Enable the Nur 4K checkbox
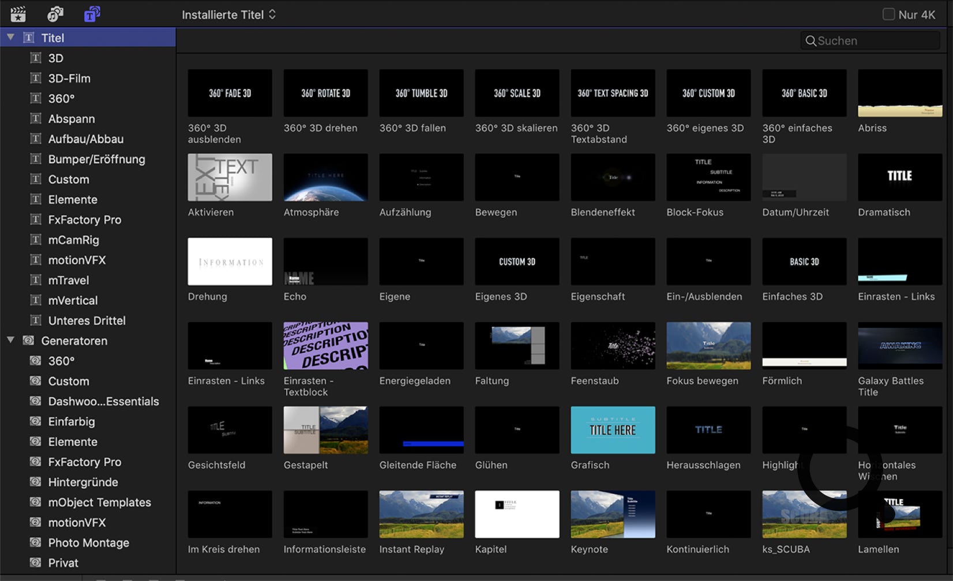This screenshot has height=581, width=953. click(888, 14)
